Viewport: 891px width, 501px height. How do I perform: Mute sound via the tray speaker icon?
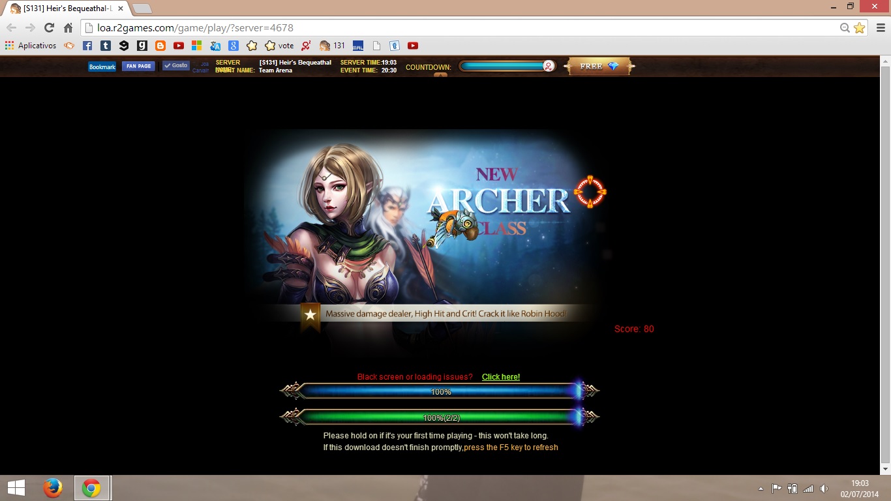click(824, 488)
